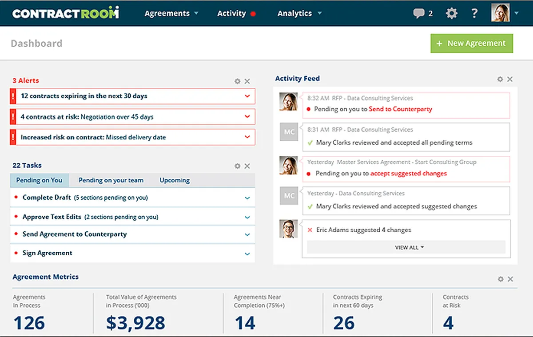Click avatar on 8:32 AM feed entry
533x337 pixels.
tap(289, 101)
